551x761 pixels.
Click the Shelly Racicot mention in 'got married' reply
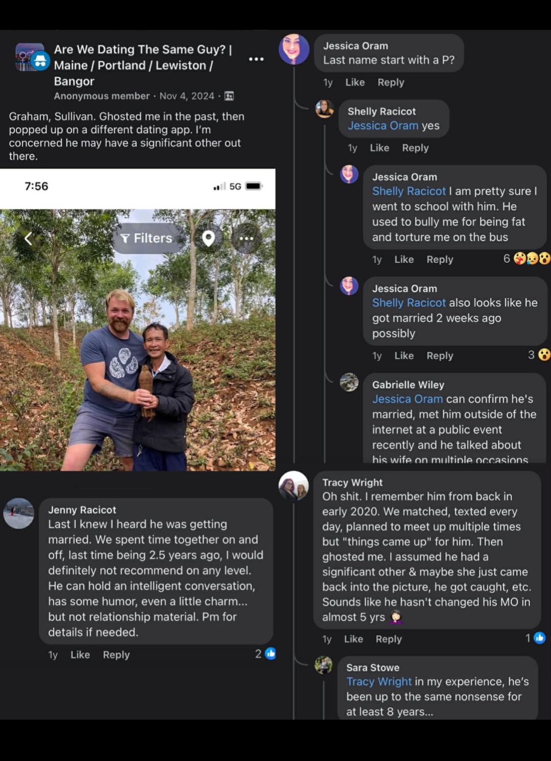click(x=409, y=303)
